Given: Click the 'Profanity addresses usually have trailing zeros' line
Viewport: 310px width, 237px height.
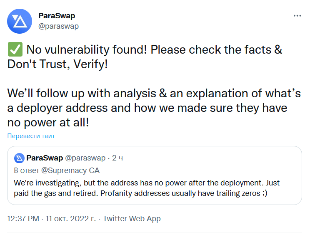Looking at the screenshot, I should click(180, 193).
